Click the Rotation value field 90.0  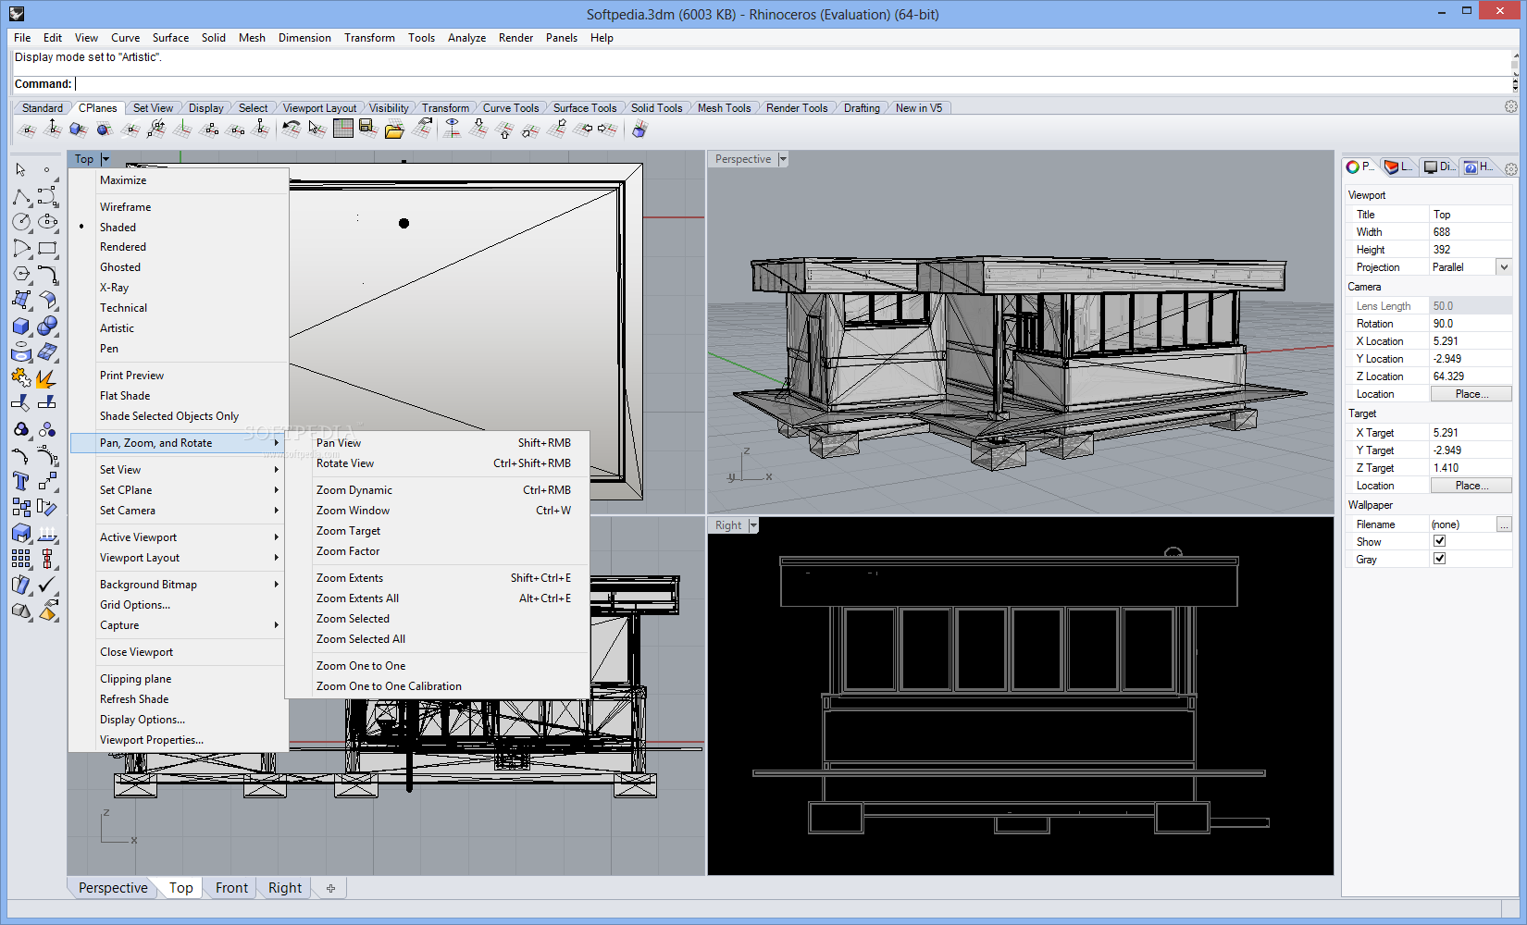pyautogui.click(x=1471, y=324)
